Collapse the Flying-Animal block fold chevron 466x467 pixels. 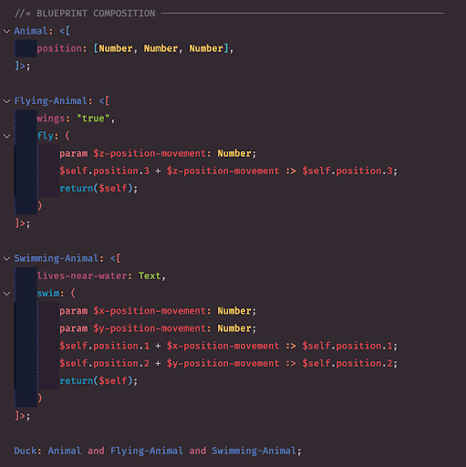click(6, 101)
